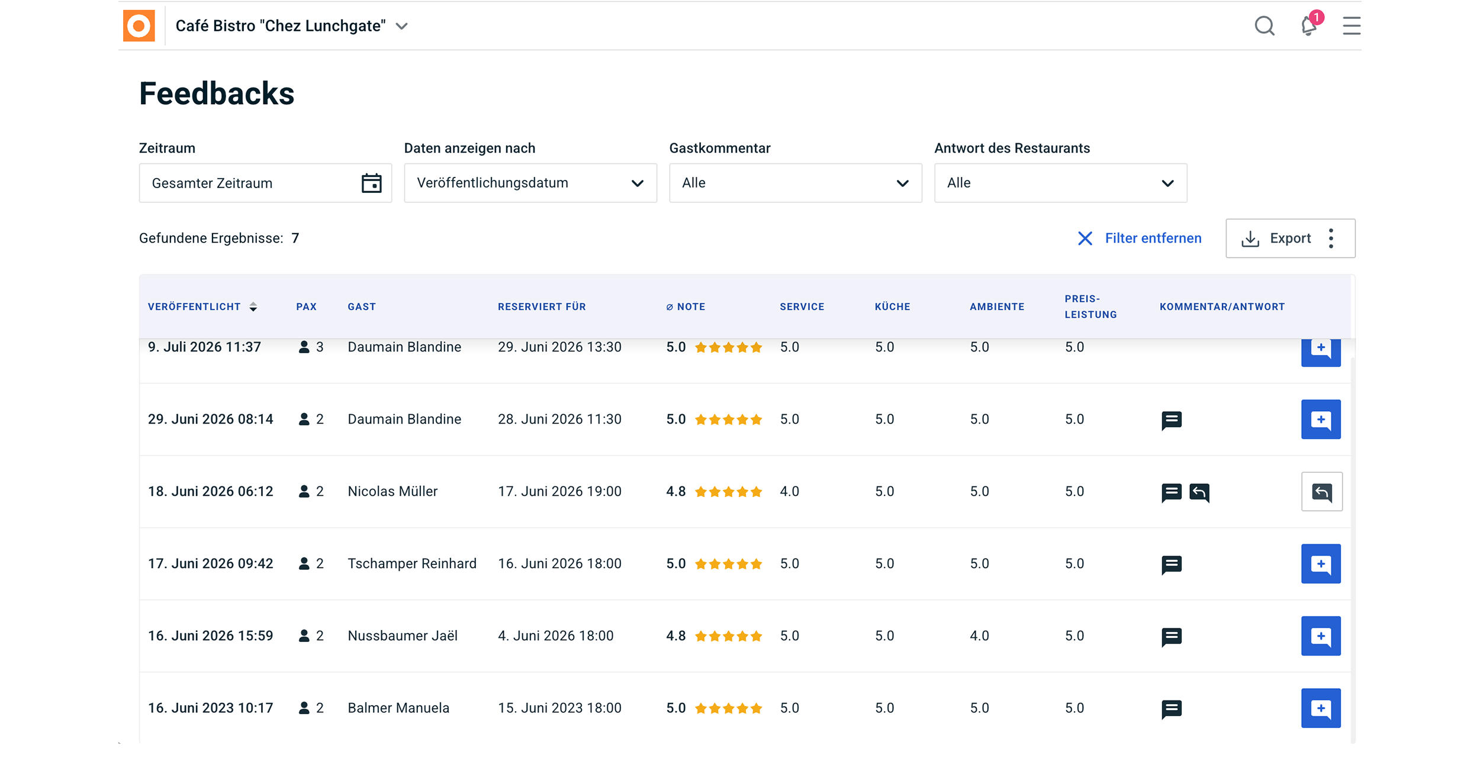
Task: Click Daumain Blandine in 29. Juni row
Action: [x=404, y=420]
